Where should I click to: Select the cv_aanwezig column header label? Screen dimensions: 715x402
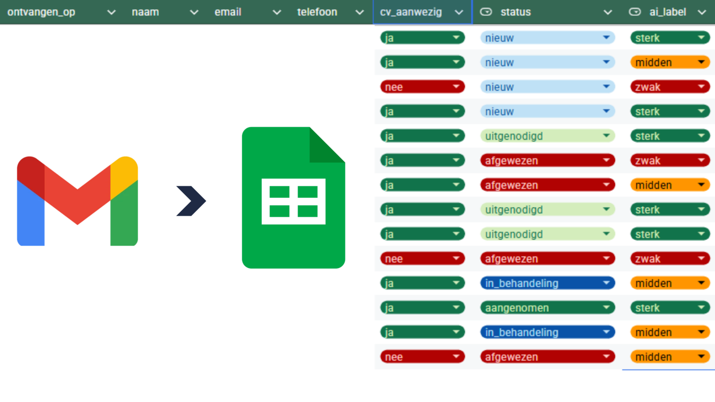tap(411, 12)
